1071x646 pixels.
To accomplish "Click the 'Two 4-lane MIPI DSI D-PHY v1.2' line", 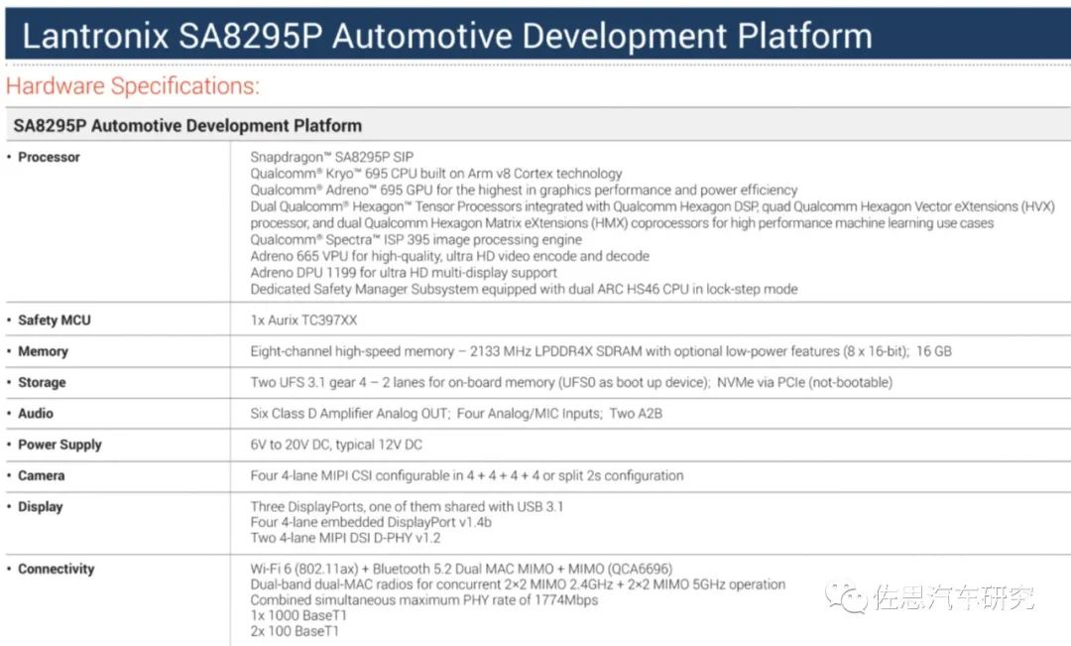I will click(x=345, y=538).
